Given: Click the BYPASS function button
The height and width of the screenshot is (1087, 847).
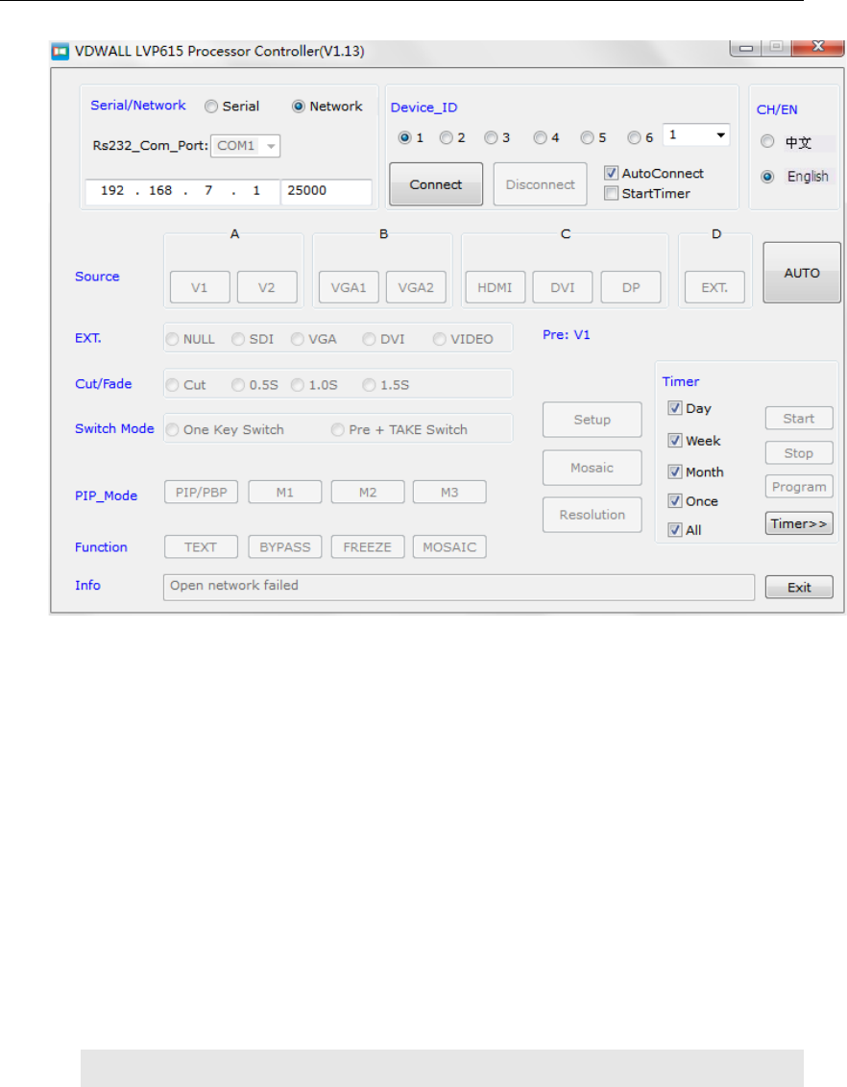Looking at the screenshot, I should [x=285, y=547].
